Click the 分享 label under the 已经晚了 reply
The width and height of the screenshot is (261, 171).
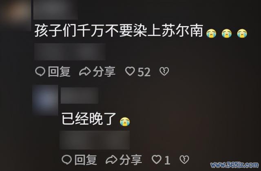point(130,160)
